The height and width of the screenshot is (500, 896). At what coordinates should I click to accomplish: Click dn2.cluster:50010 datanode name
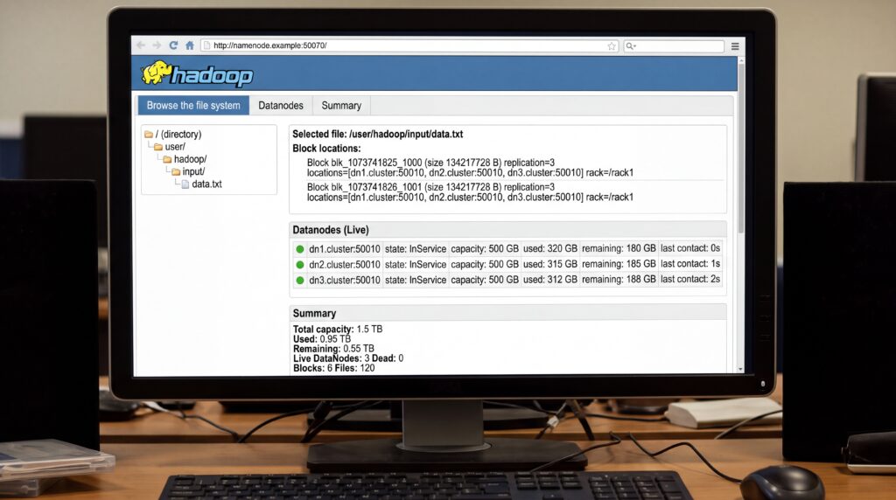[345, 264]
